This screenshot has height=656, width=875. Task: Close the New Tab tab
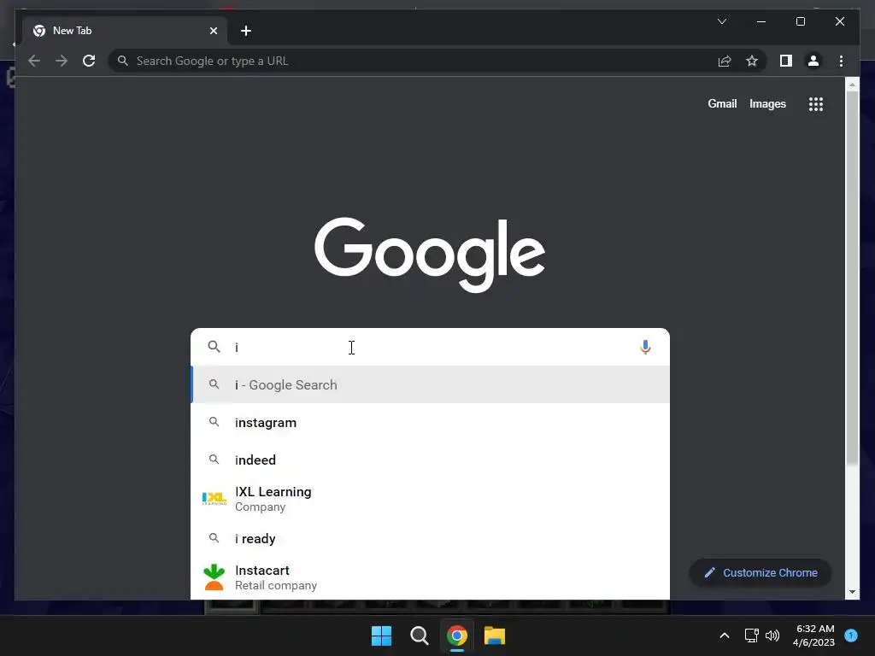click(213, 31)
